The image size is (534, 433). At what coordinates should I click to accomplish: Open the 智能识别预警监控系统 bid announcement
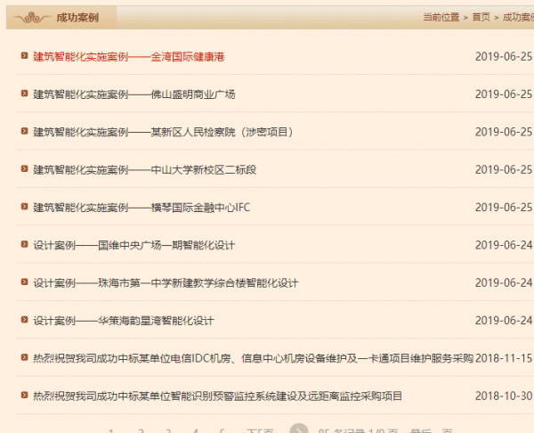point(217,396)
